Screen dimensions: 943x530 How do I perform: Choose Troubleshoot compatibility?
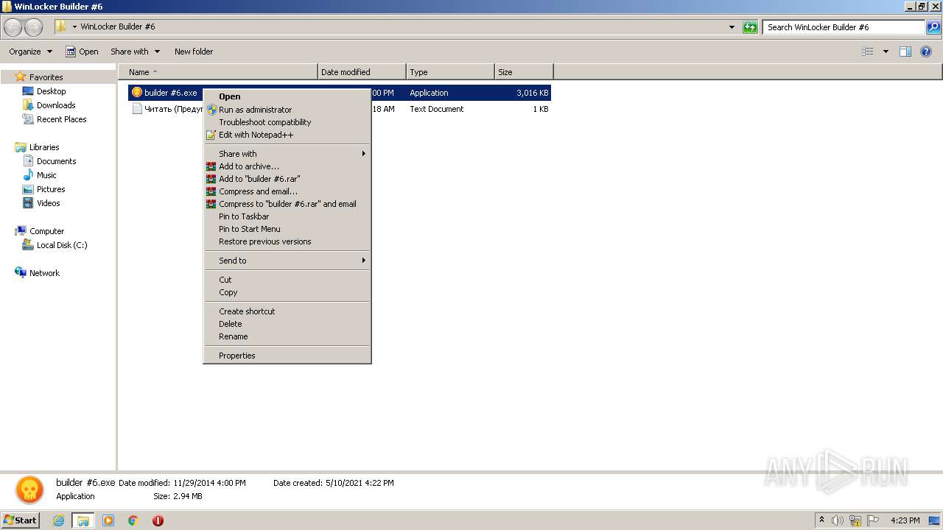[287, 122]
